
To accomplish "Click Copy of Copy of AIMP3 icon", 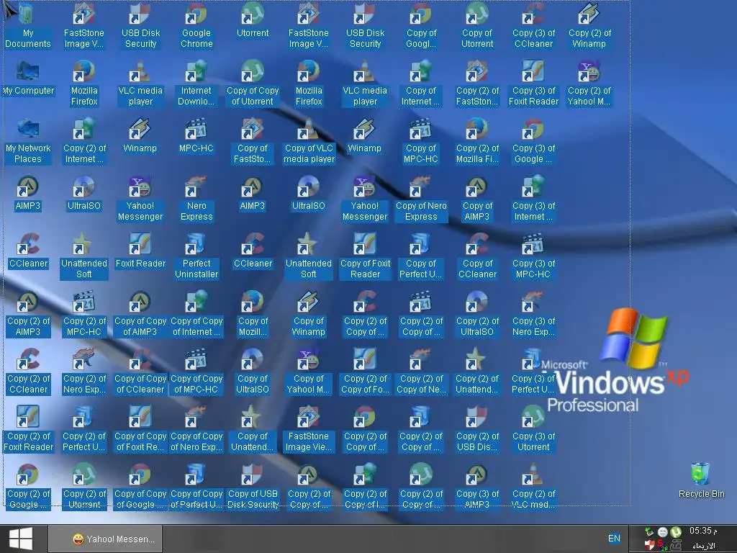I will (x=140, y=314).
